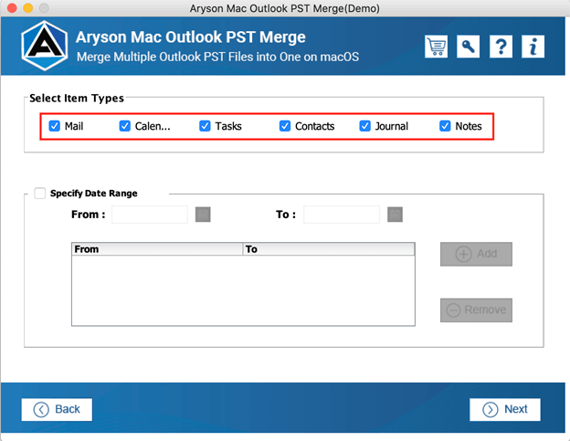Focus the To date input field
Screen dimensions: 570x441
tap(342, 215)
